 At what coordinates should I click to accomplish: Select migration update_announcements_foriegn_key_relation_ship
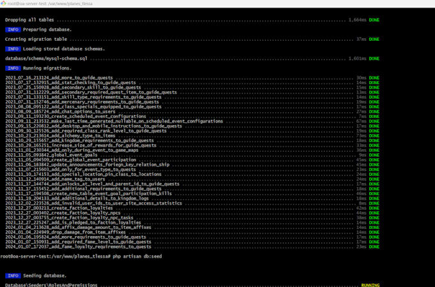[x=87, y=165]
